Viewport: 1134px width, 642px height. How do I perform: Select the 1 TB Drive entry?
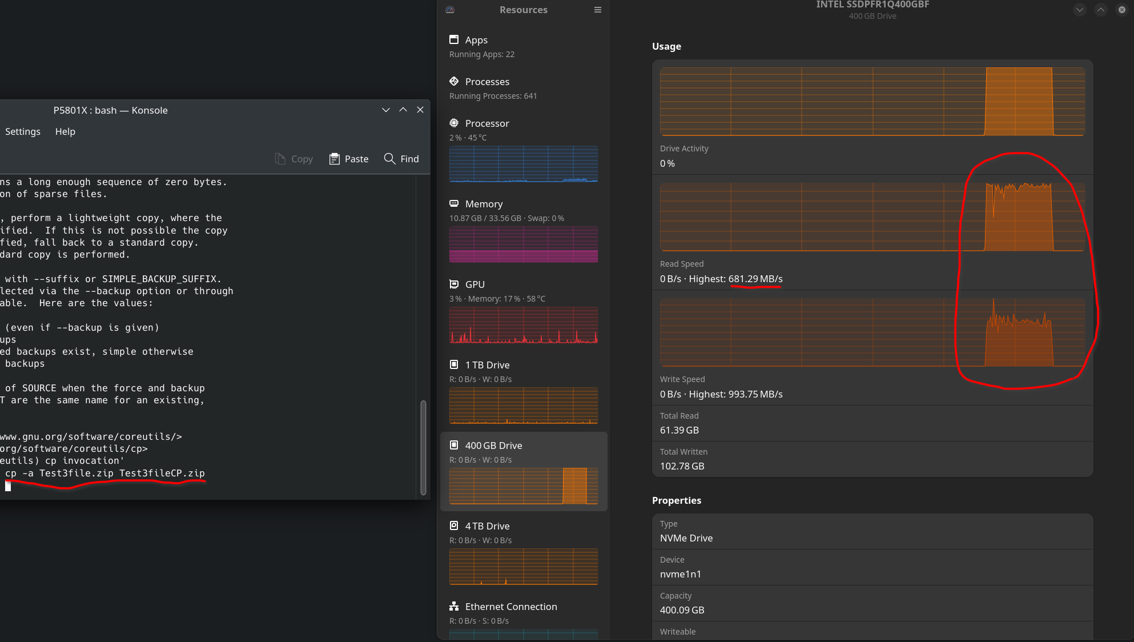pos(487,365)
